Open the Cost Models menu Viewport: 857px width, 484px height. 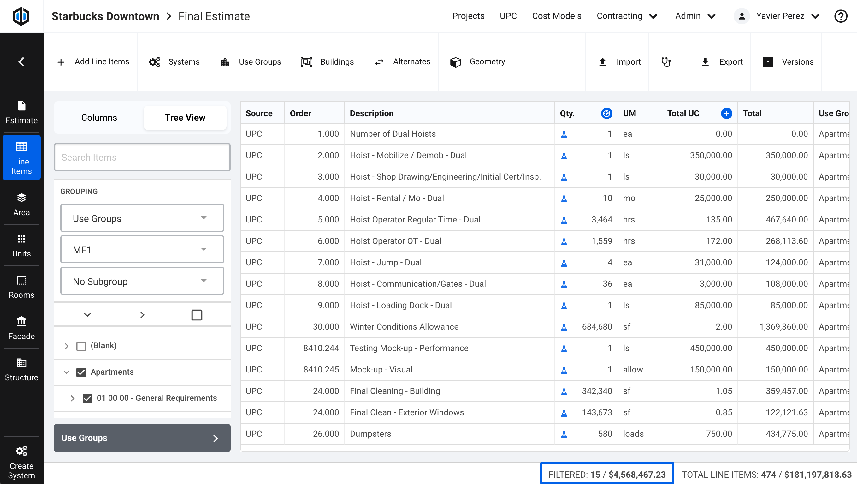(x=557, y=16)
